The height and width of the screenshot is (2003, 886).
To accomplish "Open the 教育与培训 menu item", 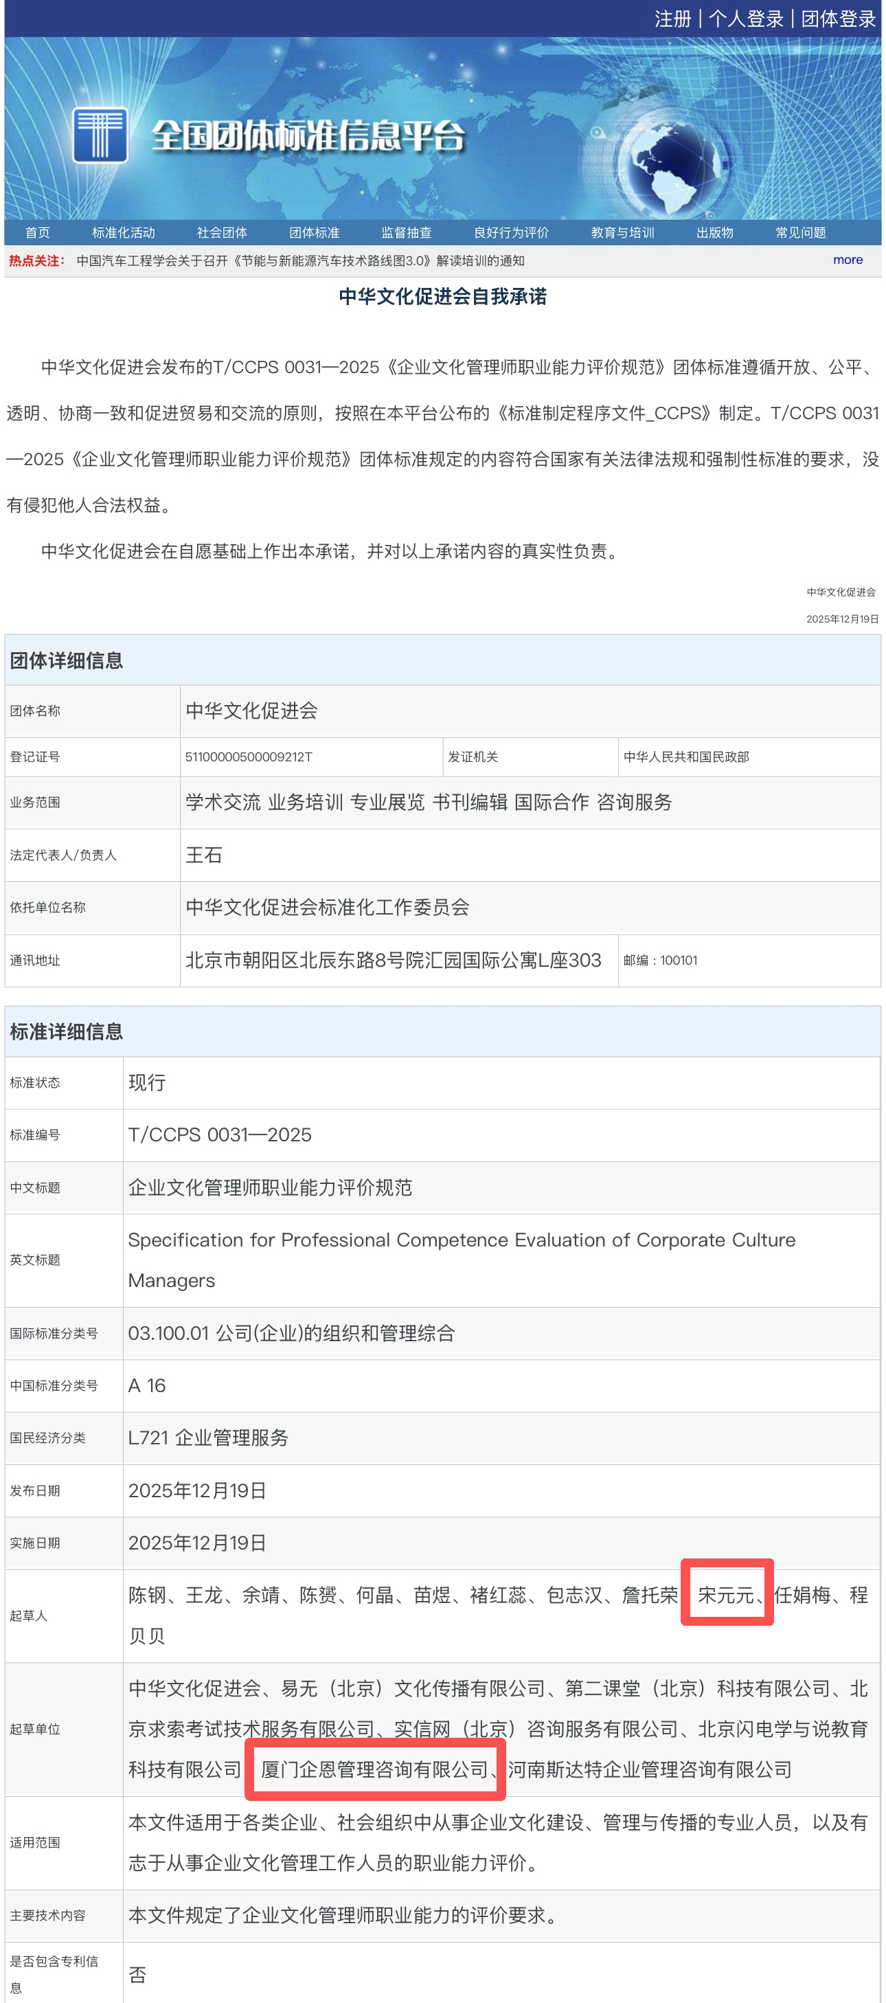I will pyautogui.click(x=622, y=232).
